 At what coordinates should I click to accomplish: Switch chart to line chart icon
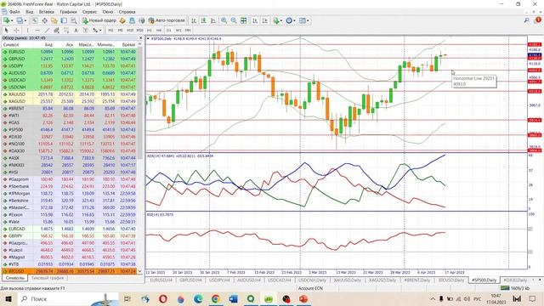[x=213, y=20]
